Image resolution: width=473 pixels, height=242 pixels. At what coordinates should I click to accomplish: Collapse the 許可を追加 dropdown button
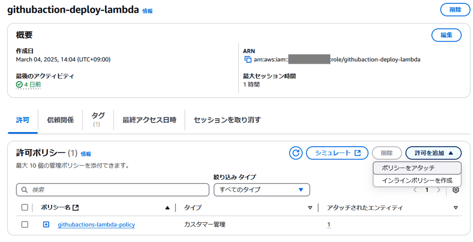tap(433, 153)
